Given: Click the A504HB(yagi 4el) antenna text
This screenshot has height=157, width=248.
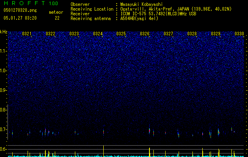Looking at the screenshot, I should tap(139, 18).
